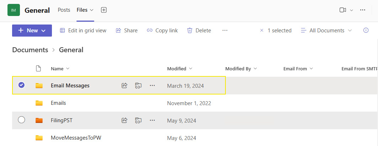Deselect the Email Messages folder checkbox
Viewport: 378px width, 146px height.
tap(21, 85)
